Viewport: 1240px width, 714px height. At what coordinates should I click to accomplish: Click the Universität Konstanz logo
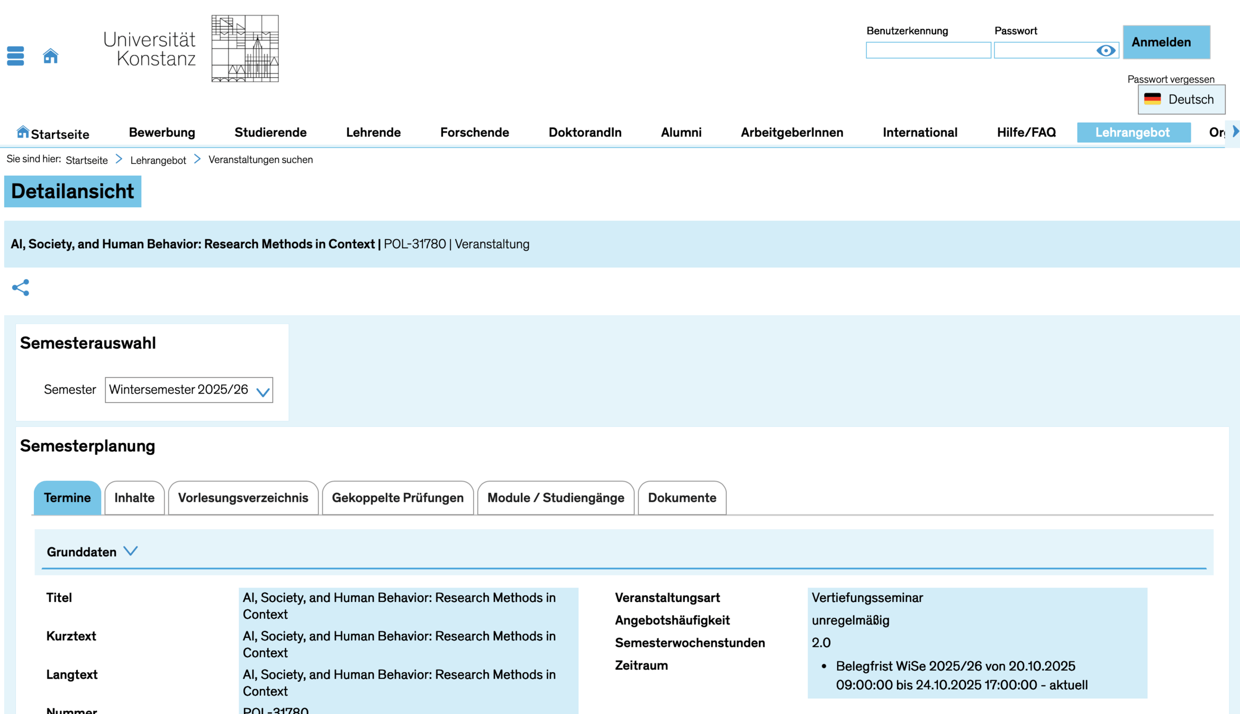point(192,49)
